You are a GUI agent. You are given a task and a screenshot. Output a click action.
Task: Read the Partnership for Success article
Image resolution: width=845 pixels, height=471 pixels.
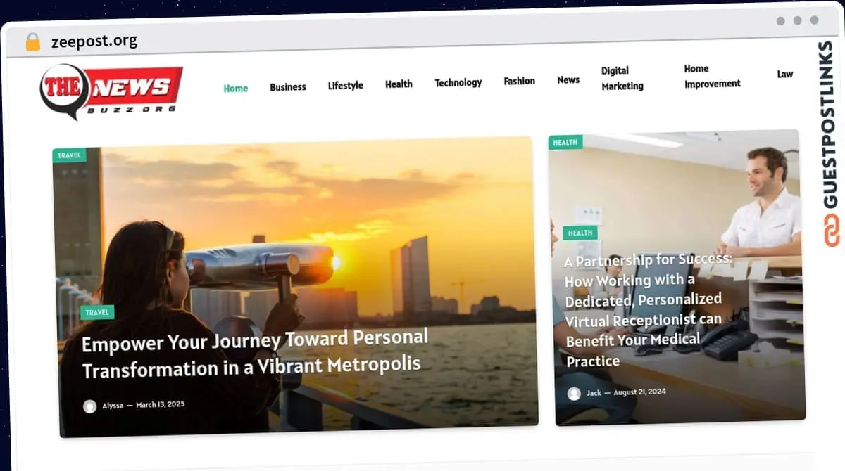648,310
